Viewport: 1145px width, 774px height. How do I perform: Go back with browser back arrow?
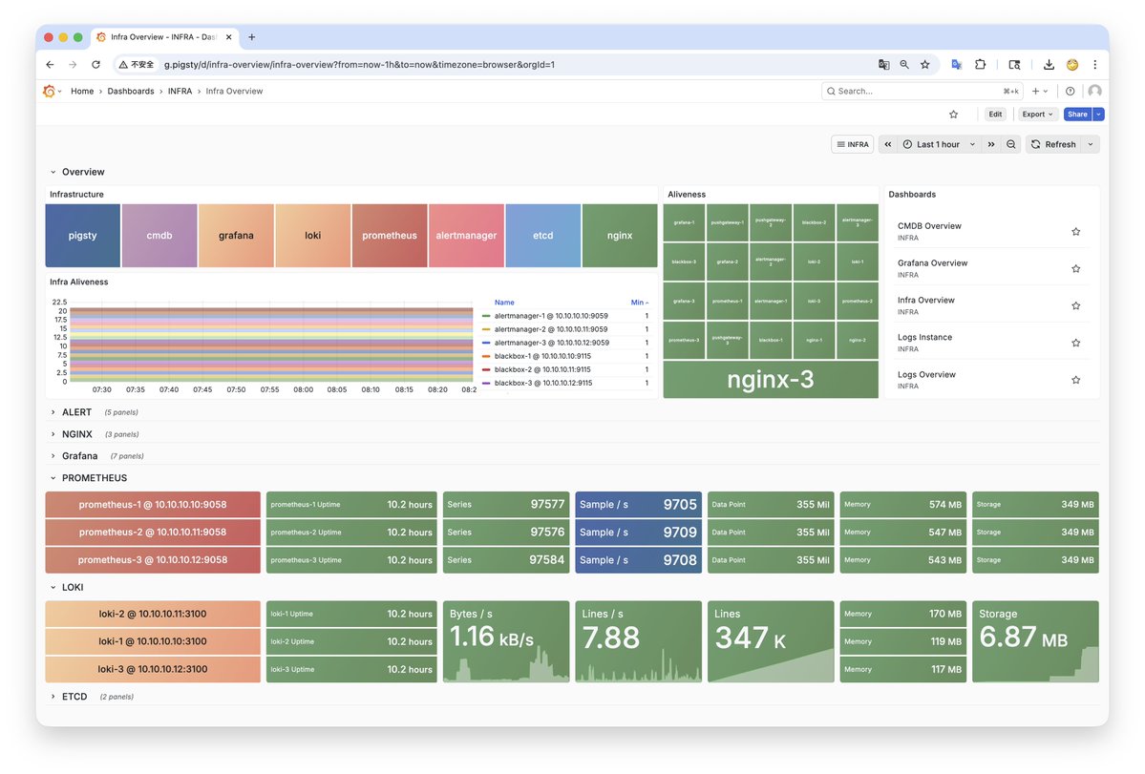coord(50,64)
